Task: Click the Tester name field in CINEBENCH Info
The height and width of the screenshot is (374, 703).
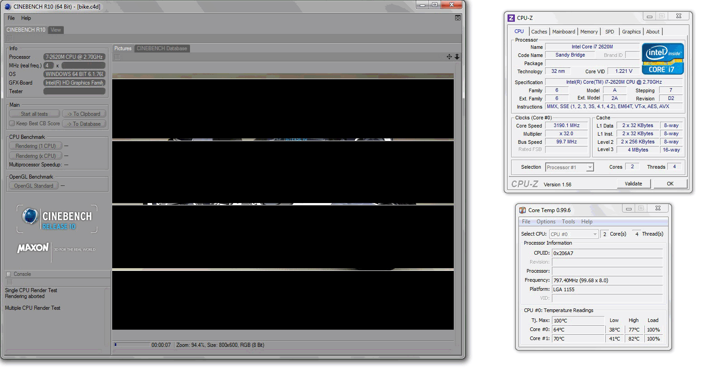Action: tap(74, 91)
